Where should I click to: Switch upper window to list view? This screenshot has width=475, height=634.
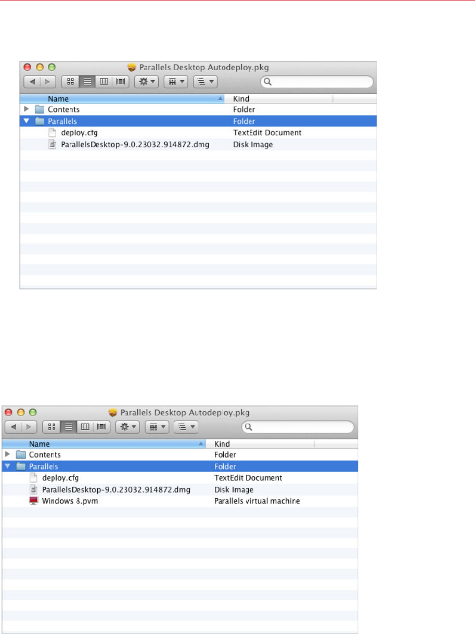(x=87, y=82)
